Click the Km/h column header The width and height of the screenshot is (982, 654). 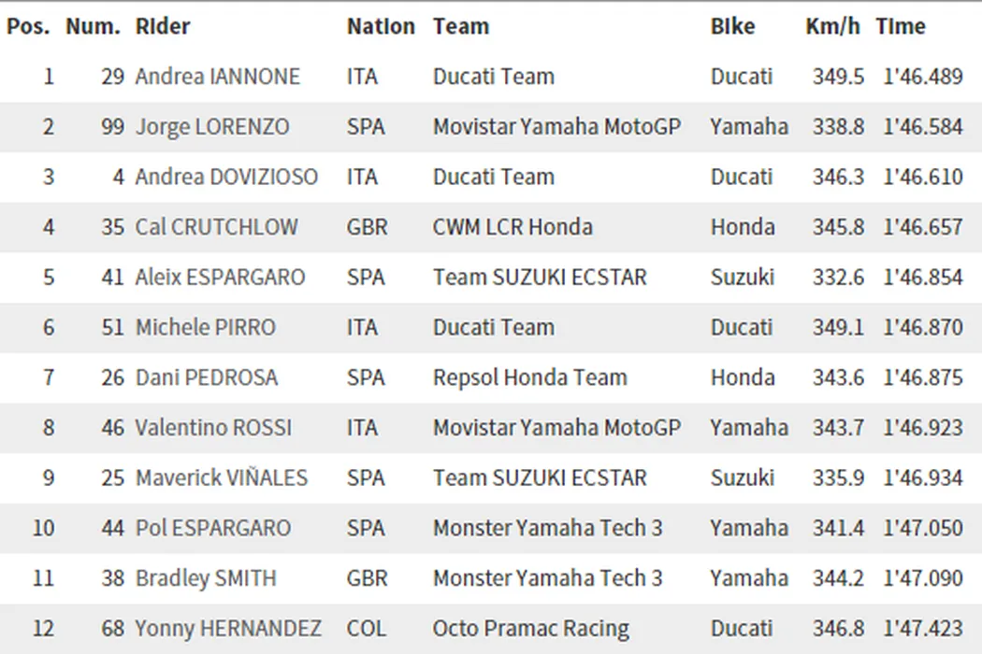pyautogui.click(x=832, y=26)
